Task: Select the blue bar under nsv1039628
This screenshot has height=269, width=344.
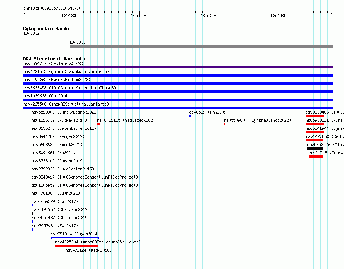Action: coord(178,100)
